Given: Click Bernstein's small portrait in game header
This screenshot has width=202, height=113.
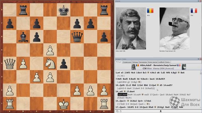Looking at the screenshot, I should click(x=184, y=67).
